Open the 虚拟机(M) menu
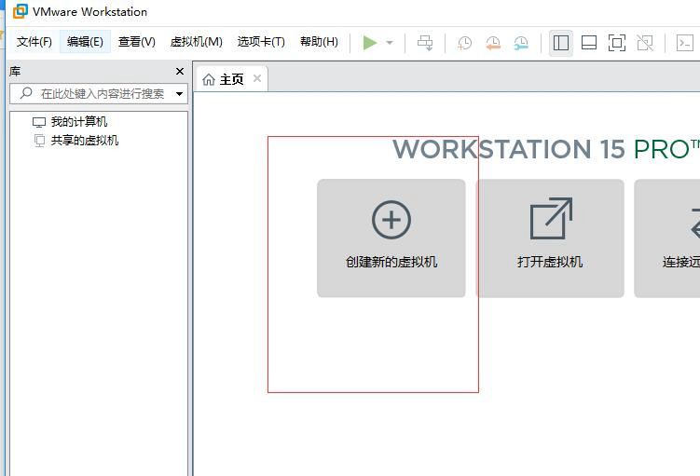This screenshot has width=700, height=476. pos(196,42)
